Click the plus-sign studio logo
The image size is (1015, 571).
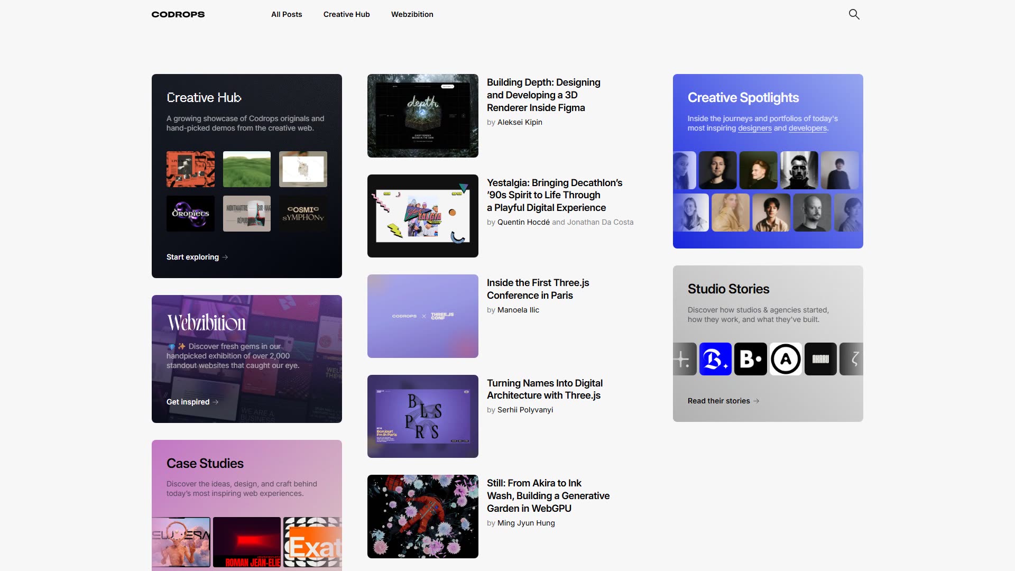(684, 359)
